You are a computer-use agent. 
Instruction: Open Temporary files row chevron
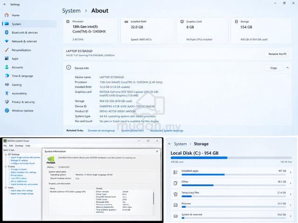point(291,194)
